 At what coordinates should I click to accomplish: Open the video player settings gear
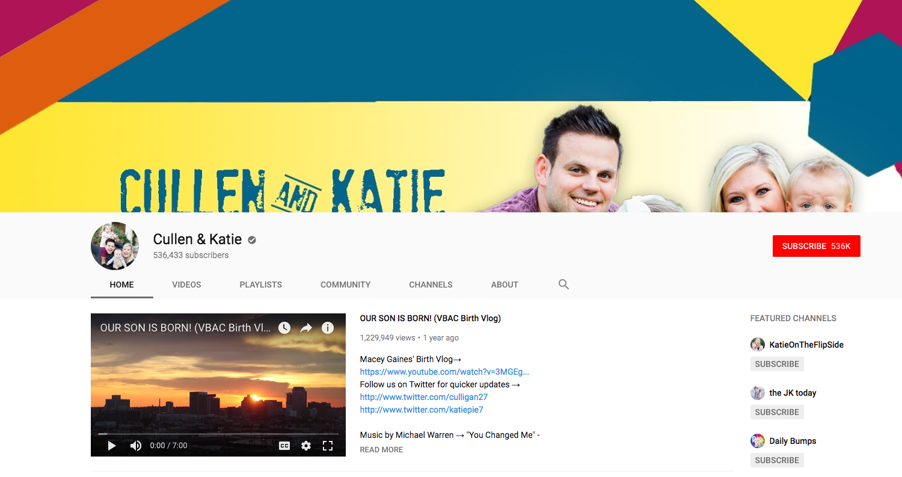(306, 446)
